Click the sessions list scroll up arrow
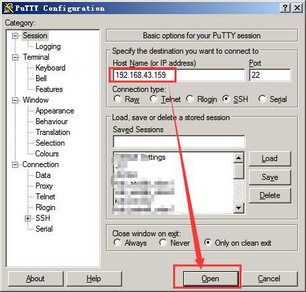 [239, 158]
